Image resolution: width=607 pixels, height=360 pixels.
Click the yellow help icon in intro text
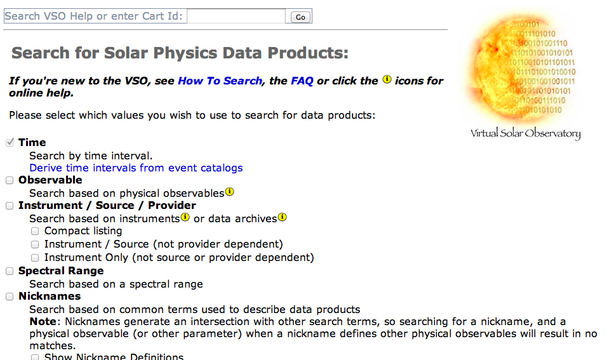coord(387,80)
